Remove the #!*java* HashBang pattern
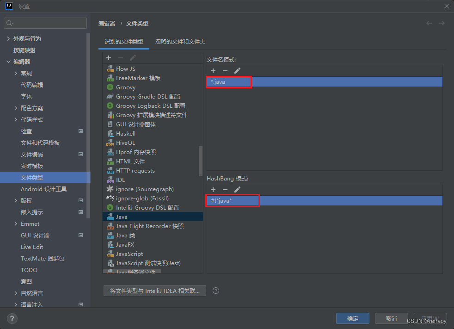 coord(225,189)
